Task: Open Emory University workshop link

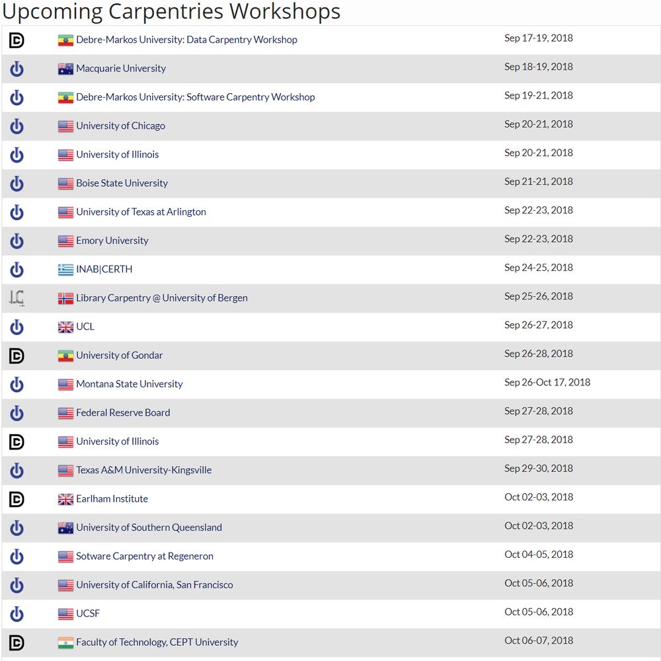Action: [112, 241]
